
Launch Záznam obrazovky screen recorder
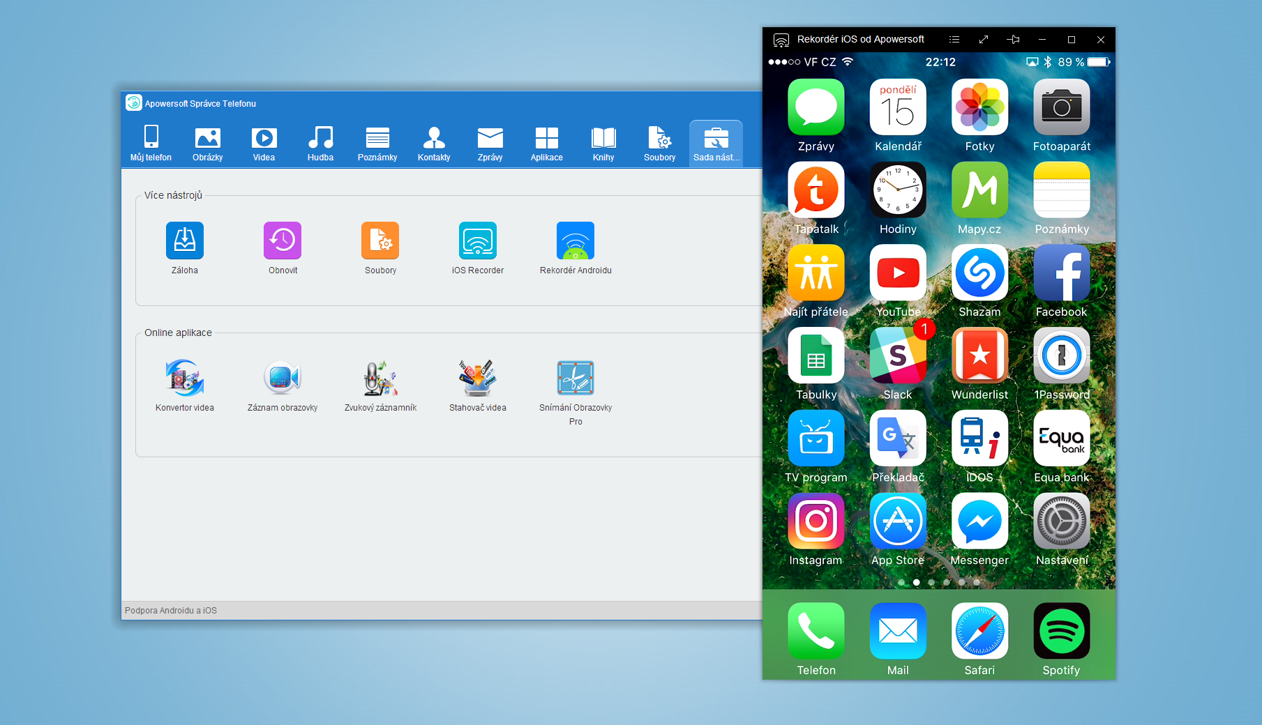click(283, 379)
